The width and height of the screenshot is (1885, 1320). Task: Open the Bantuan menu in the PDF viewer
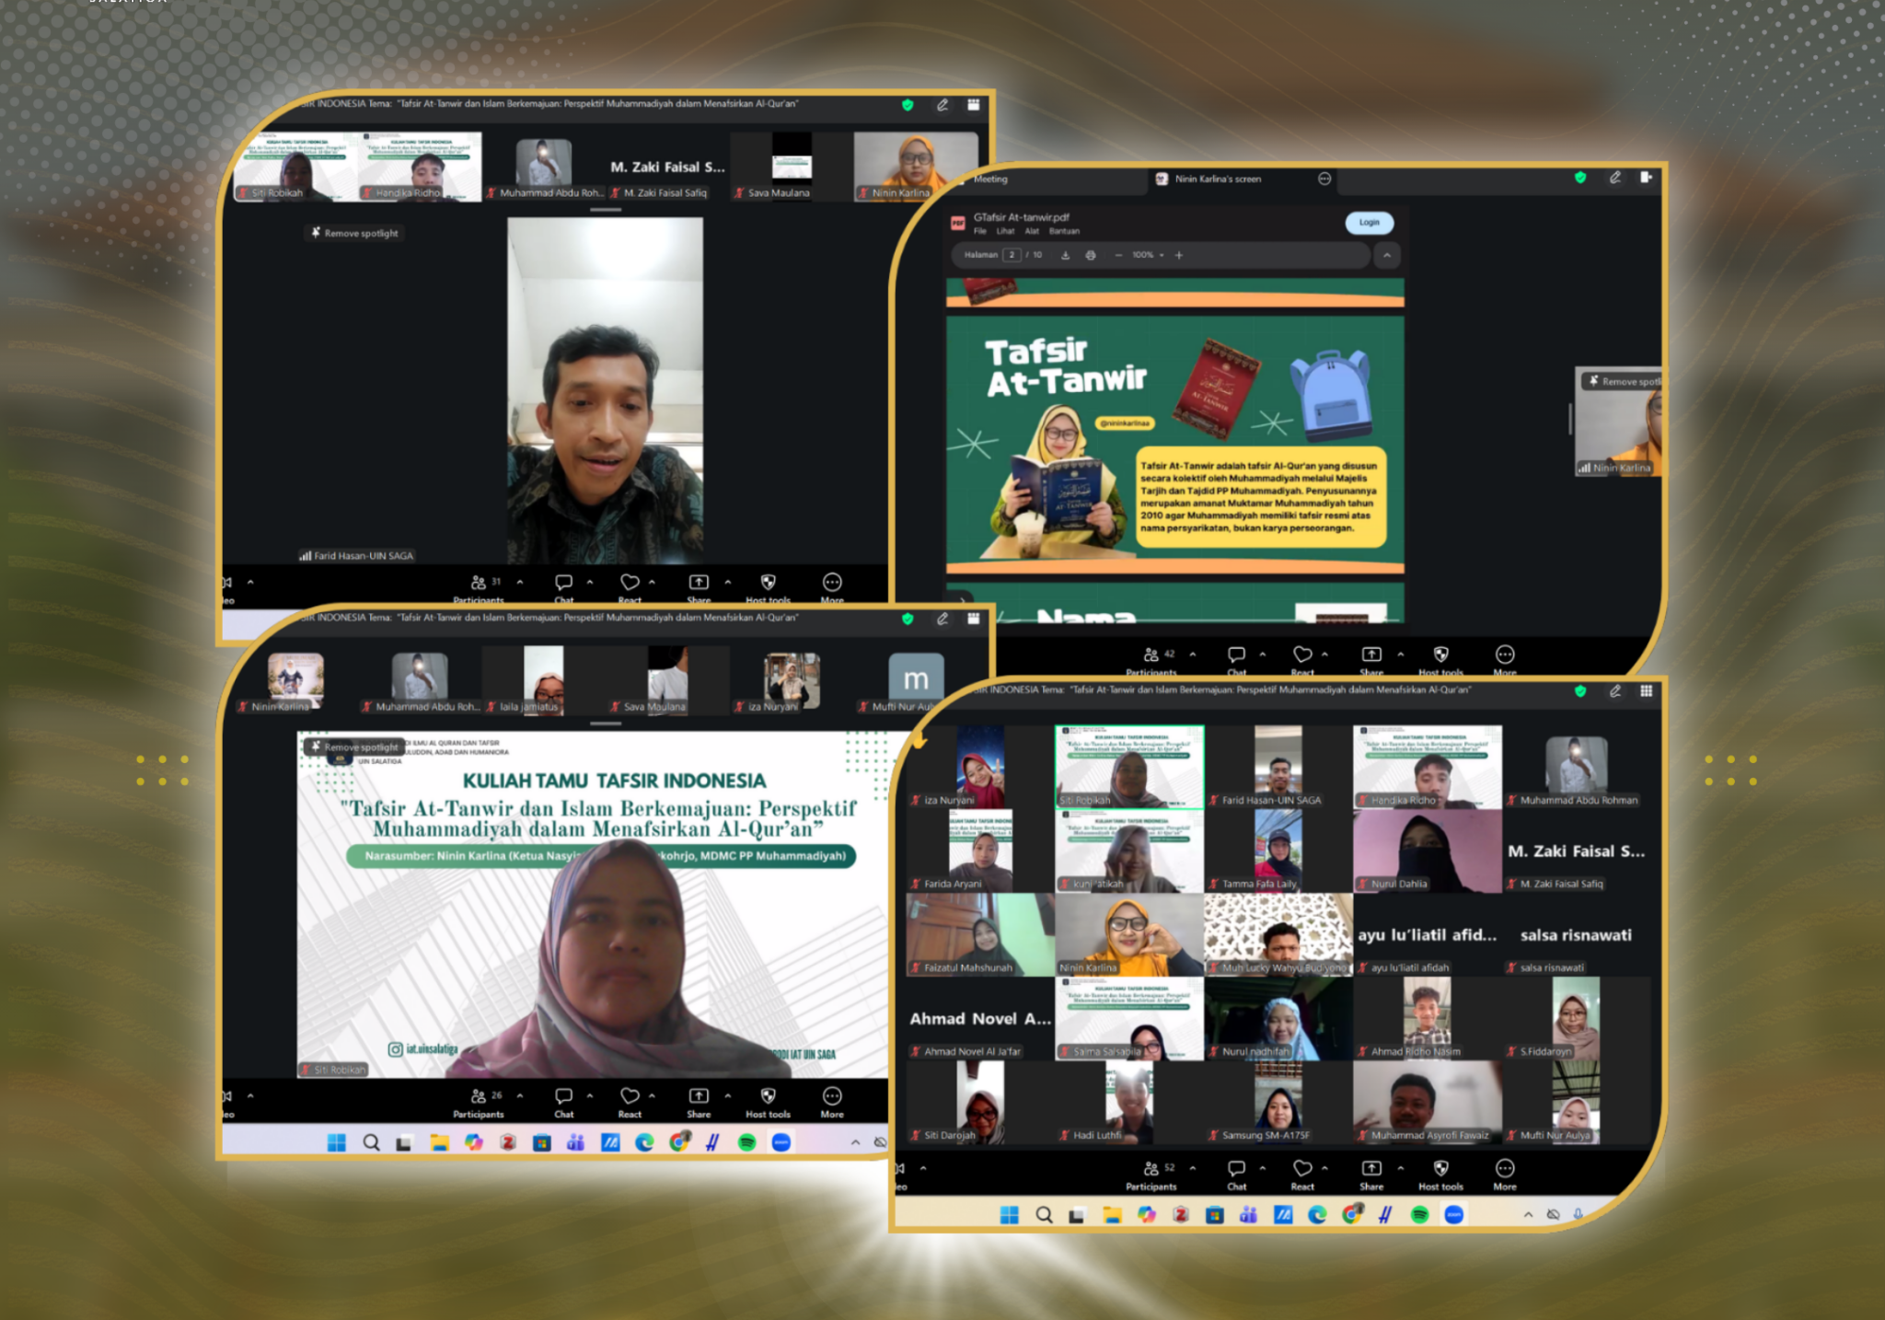[x=1065, y=231]
